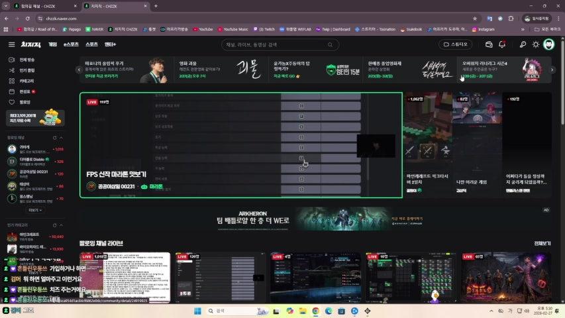Open the cheese wallet icon in the header
The width and height of the screenshot is (565, 318).
pyautogui.click(x=489, y=44)
